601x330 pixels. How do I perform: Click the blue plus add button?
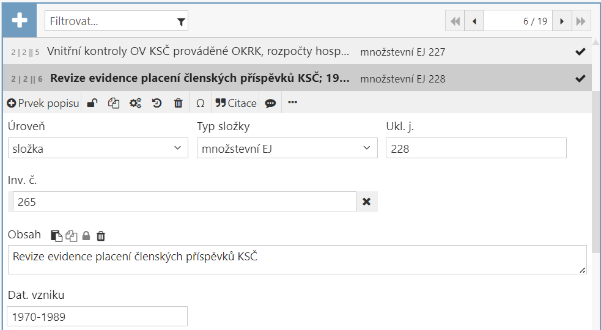20,21
